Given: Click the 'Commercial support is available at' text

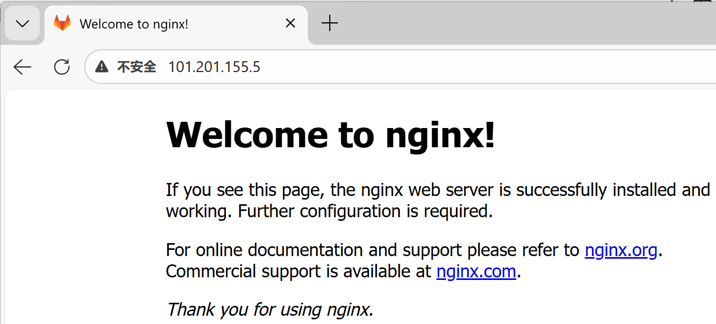Looking at the screenshot, I should tap(299, 272).
